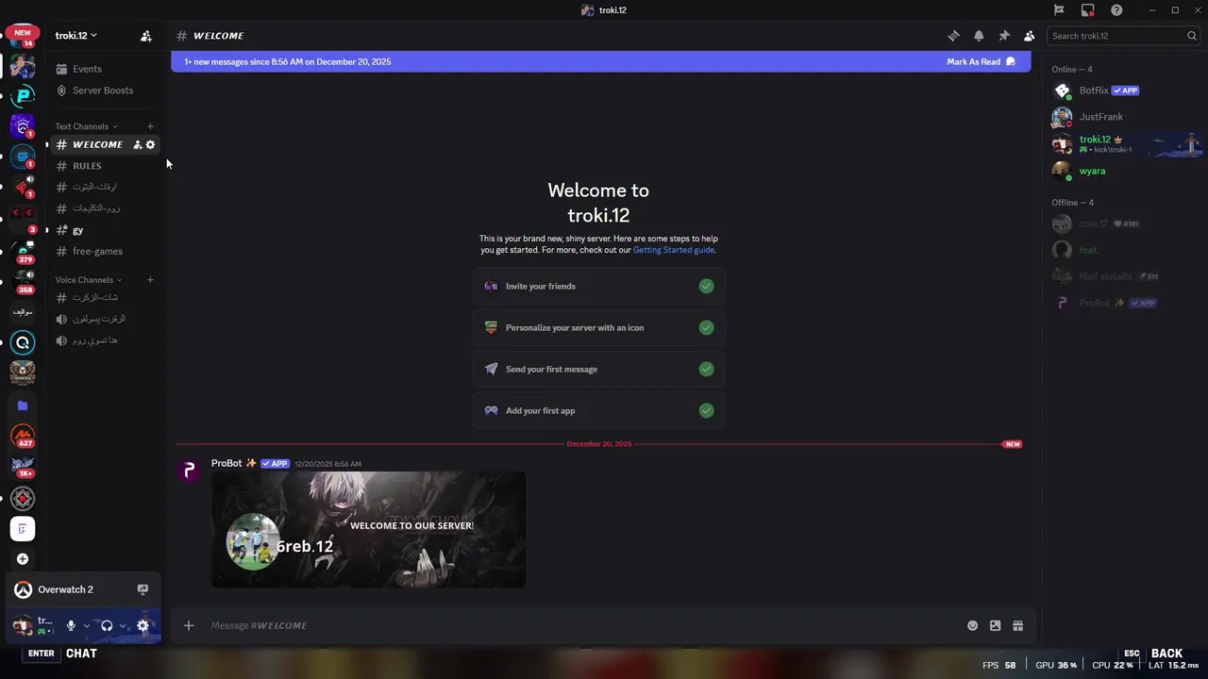1208x679 pixels.
Task: Open Server Boosts
Action: point(104,91)
